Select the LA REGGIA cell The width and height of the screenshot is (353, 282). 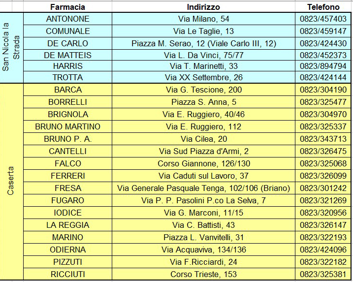[67, 225]
